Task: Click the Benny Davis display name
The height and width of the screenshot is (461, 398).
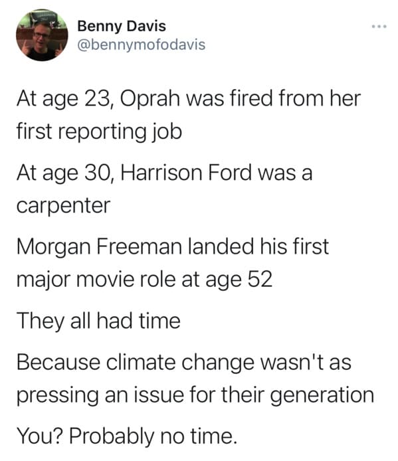Action: pyautogui.click(x=122, y=26)
